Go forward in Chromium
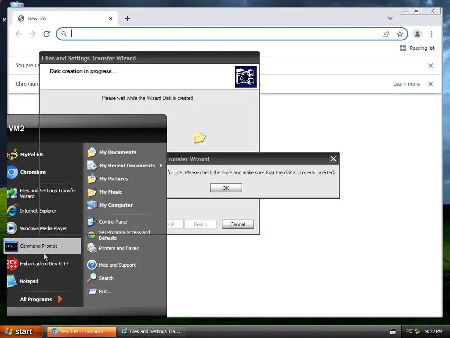Viewport: 450px width, 338px height. (33, 34)
